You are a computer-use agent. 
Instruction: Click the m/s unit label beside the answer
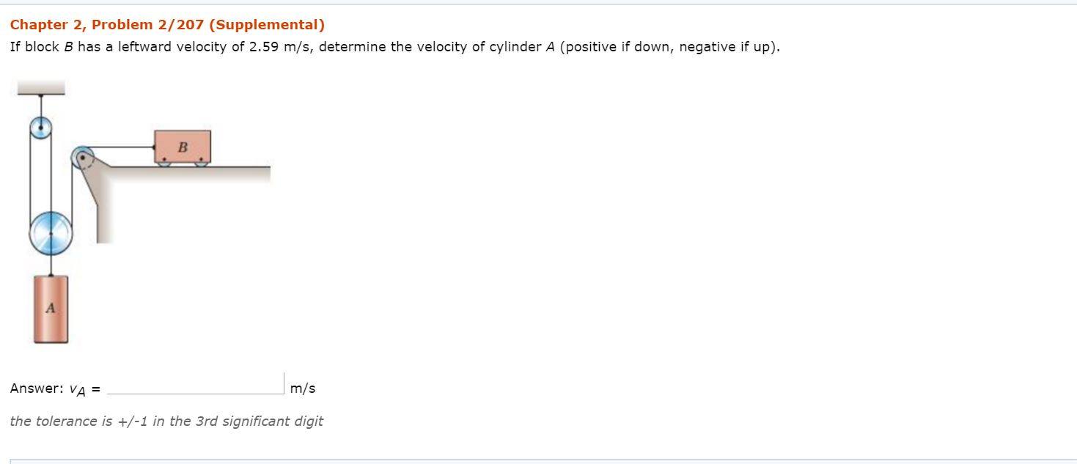[301, 388]
